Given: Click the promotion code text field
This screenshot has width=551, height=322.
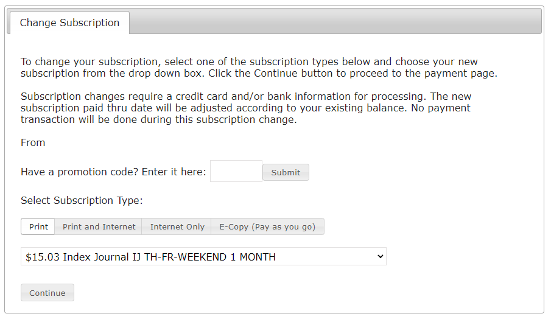Looking at the screenshot, I should [x=236, y=171].
